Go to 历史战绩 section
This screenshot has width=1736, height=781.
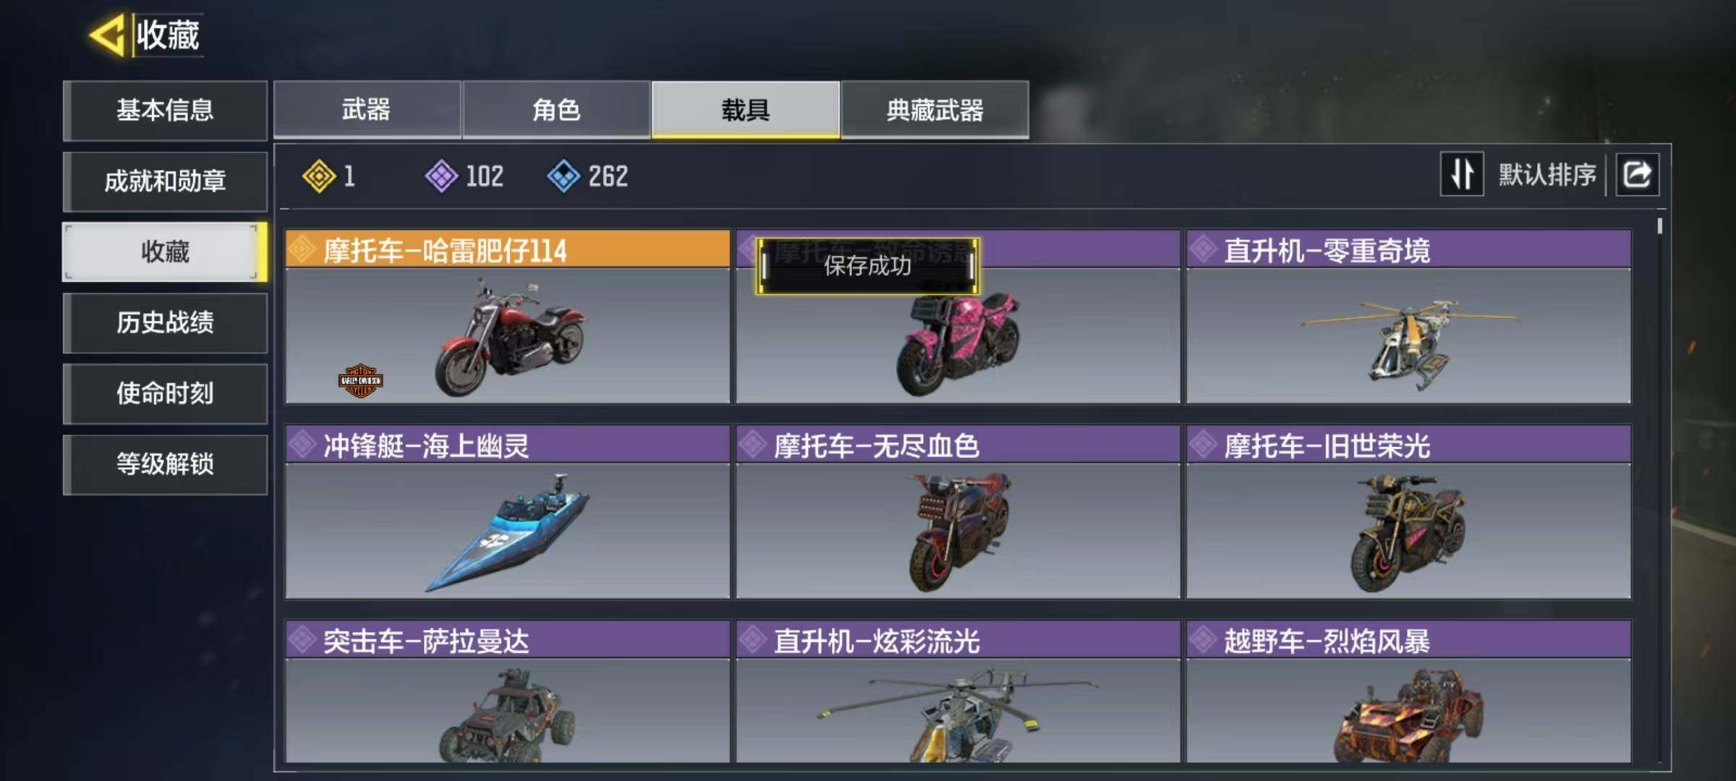[x=165, y=323]
